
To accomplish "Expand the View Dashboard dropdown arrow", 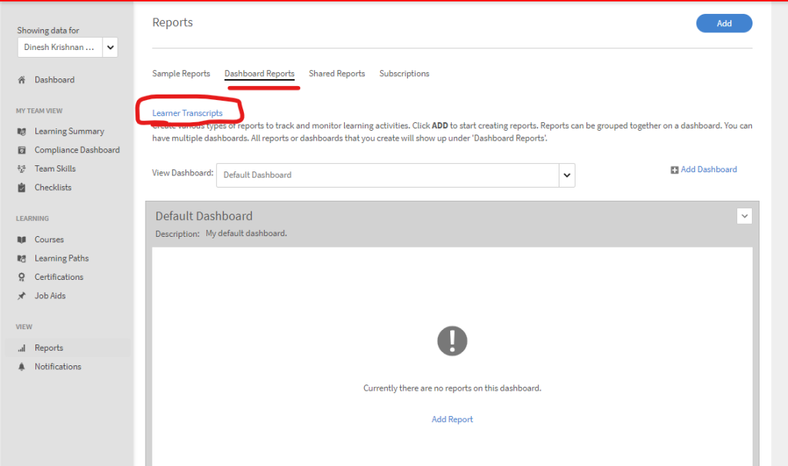I will coord(567,175).
